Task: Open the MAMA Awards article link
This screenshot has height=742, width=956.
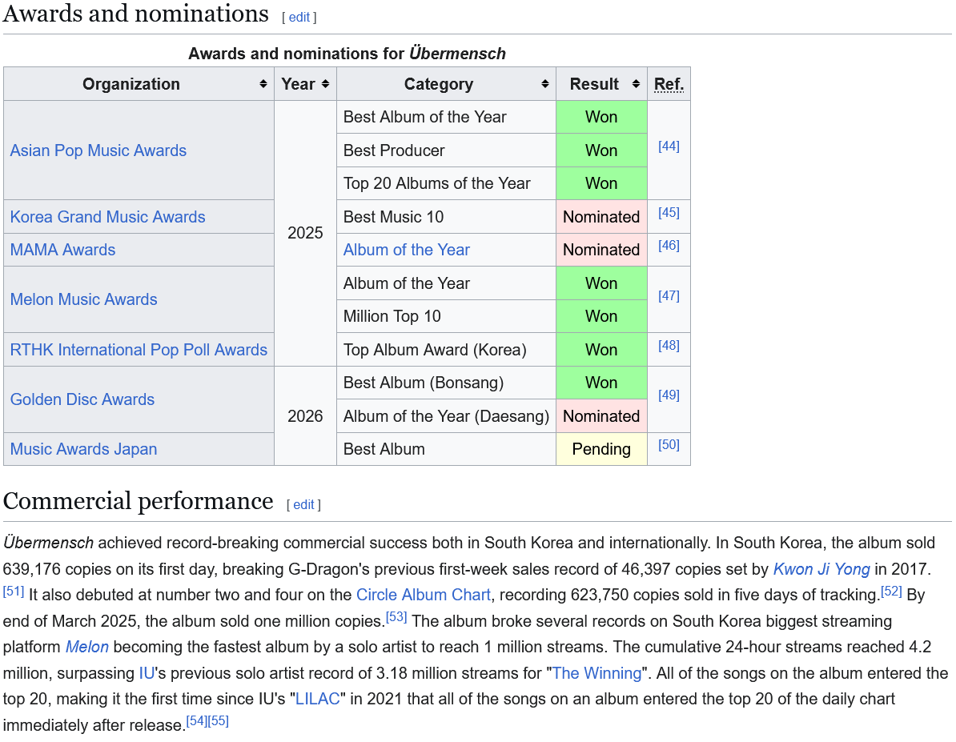Action: coord(62,250)
